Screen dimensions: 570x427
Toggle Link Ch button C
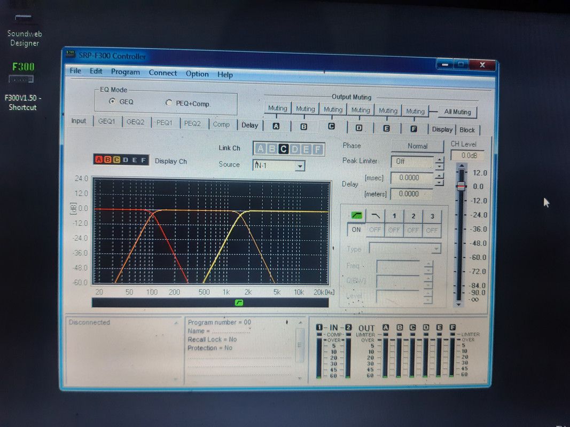(x=283, y=149)
